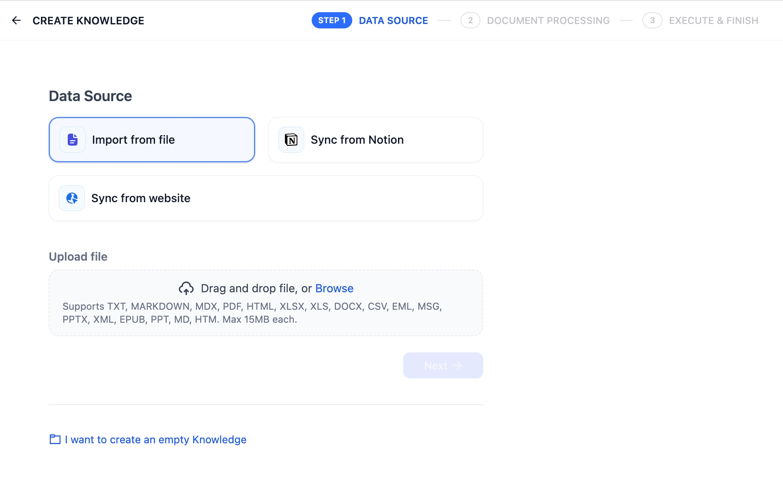Click the step 2 circle indicator
This screenshot has height=479, width=783.
470,20
